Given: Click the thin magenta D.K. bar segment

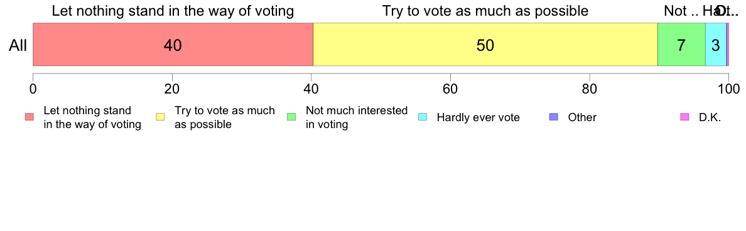Looking at the screenshot, I should [x=727, y=44].
